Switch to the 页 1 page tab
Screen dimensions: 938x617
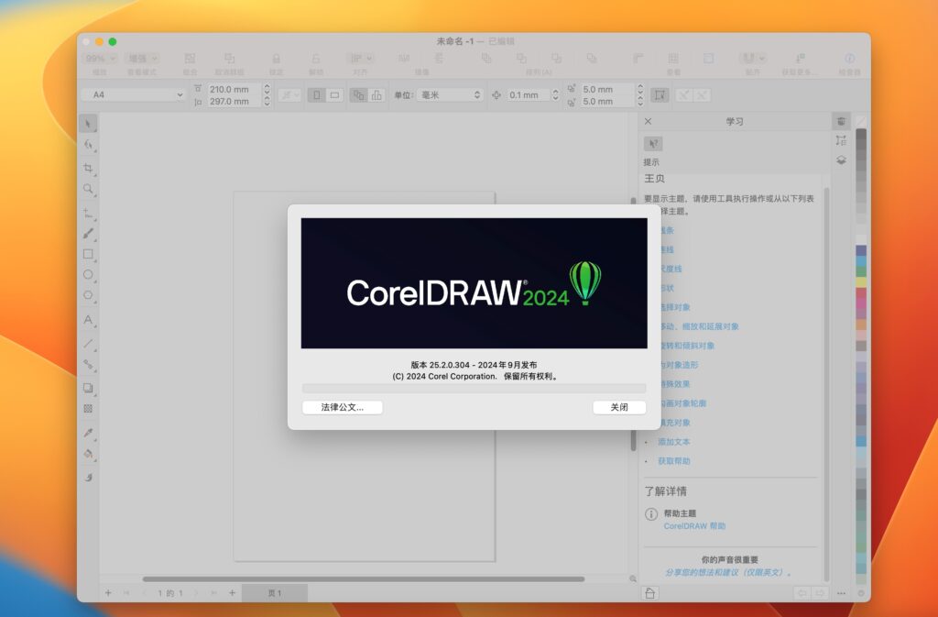pyautogui.click(x=277, y=592)
